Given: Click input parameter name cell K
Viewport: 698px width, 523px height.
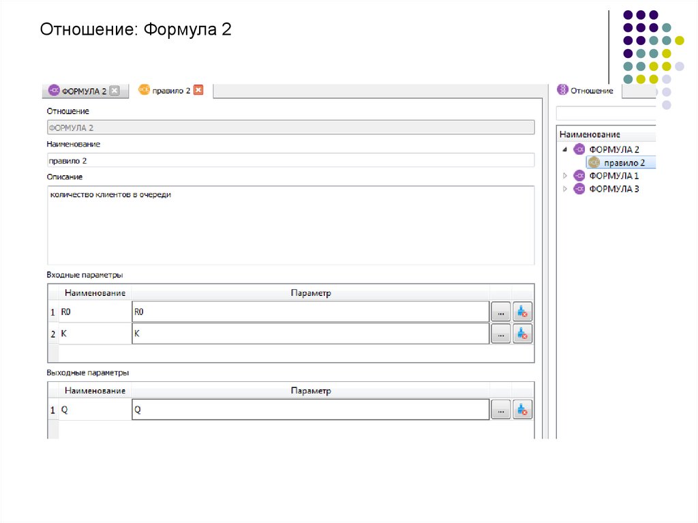Looking at the screenshot, I should 95,333.
